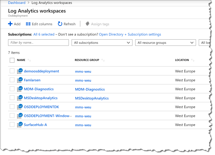
Task: Click the Filter by name input field
Action: [38, 43]
